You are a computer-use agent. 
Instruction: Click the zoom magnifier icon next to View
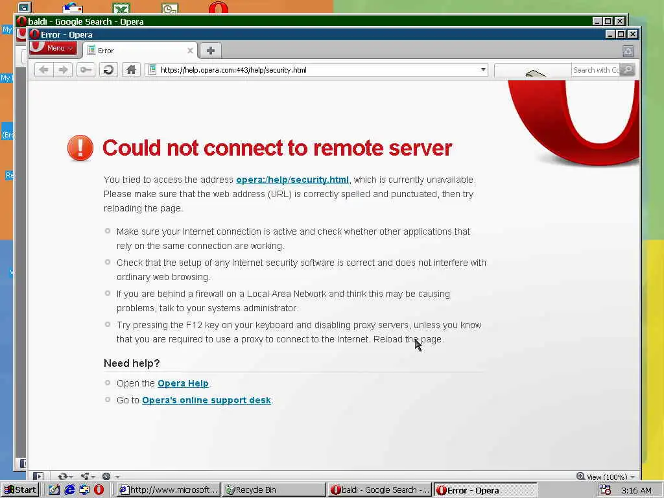[580, 477]
